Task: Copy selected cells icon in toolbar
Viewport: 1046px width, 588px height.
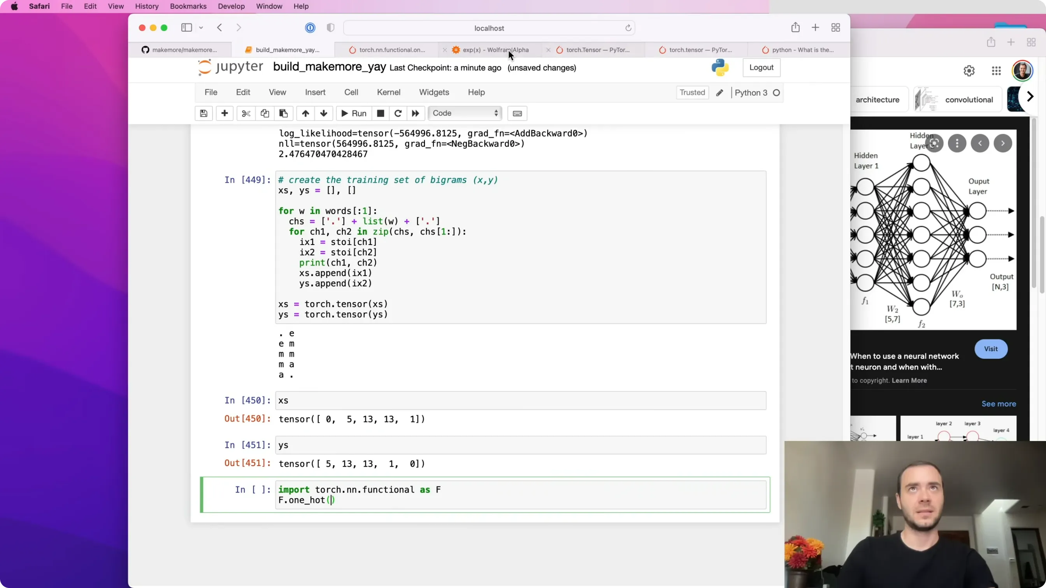Action: point(265,113)
